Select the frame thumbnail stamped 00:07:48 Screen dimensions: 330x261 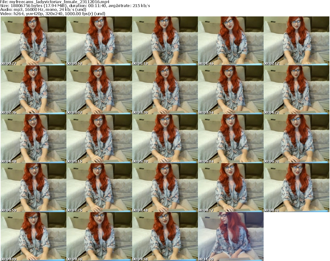[x=165, y=188]
